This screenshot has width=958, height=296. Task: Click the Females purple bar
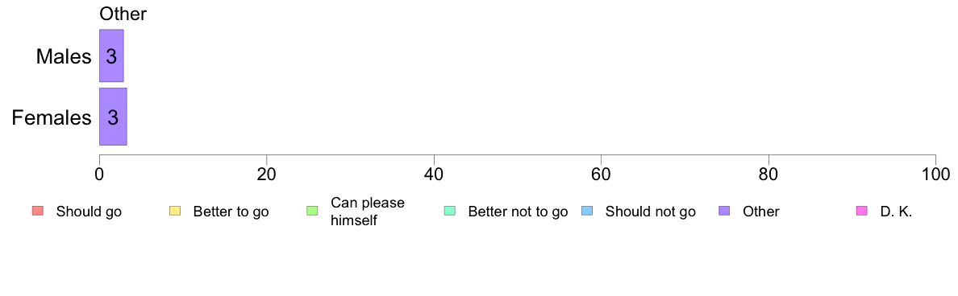(x=113, y=117)
